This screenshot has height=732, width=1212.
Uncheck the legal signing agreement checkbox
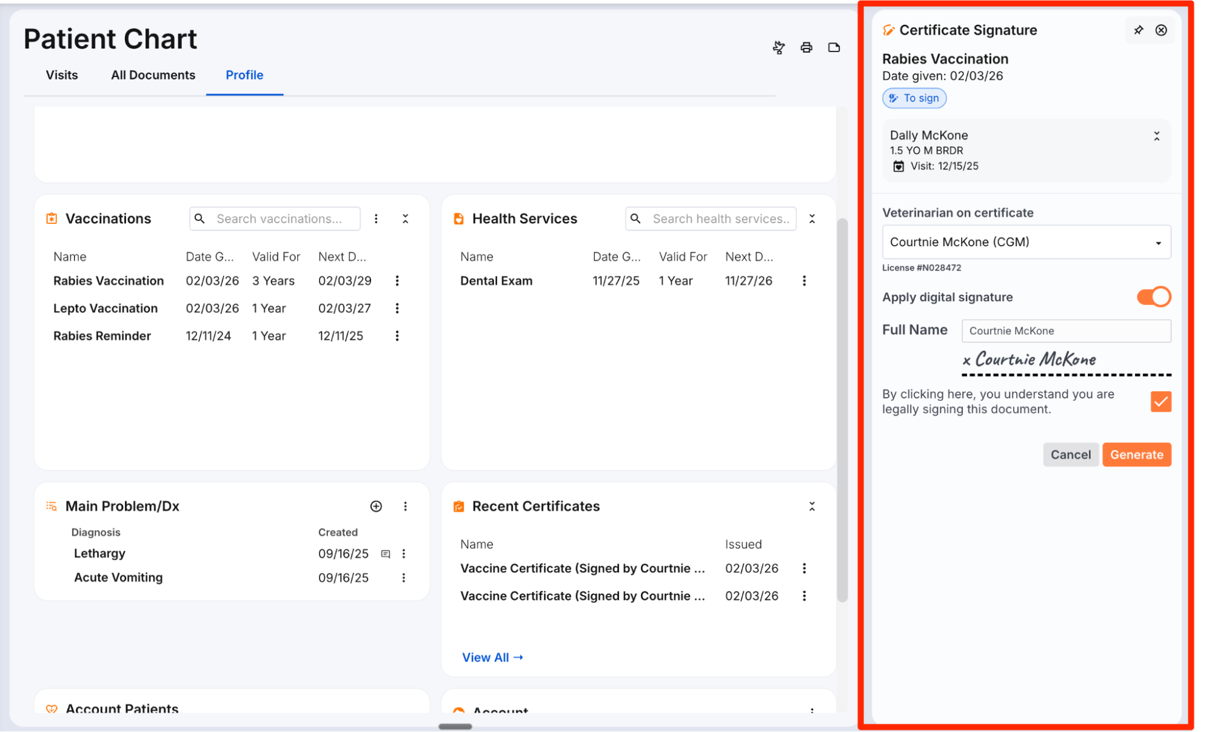click(1160, 401)
